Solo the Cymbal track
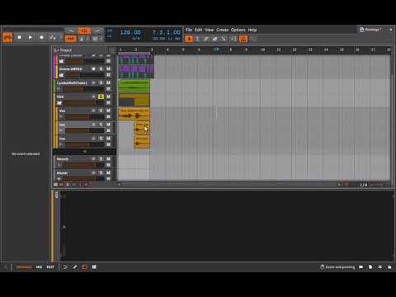396x297 pixels. tap(101, 82)
